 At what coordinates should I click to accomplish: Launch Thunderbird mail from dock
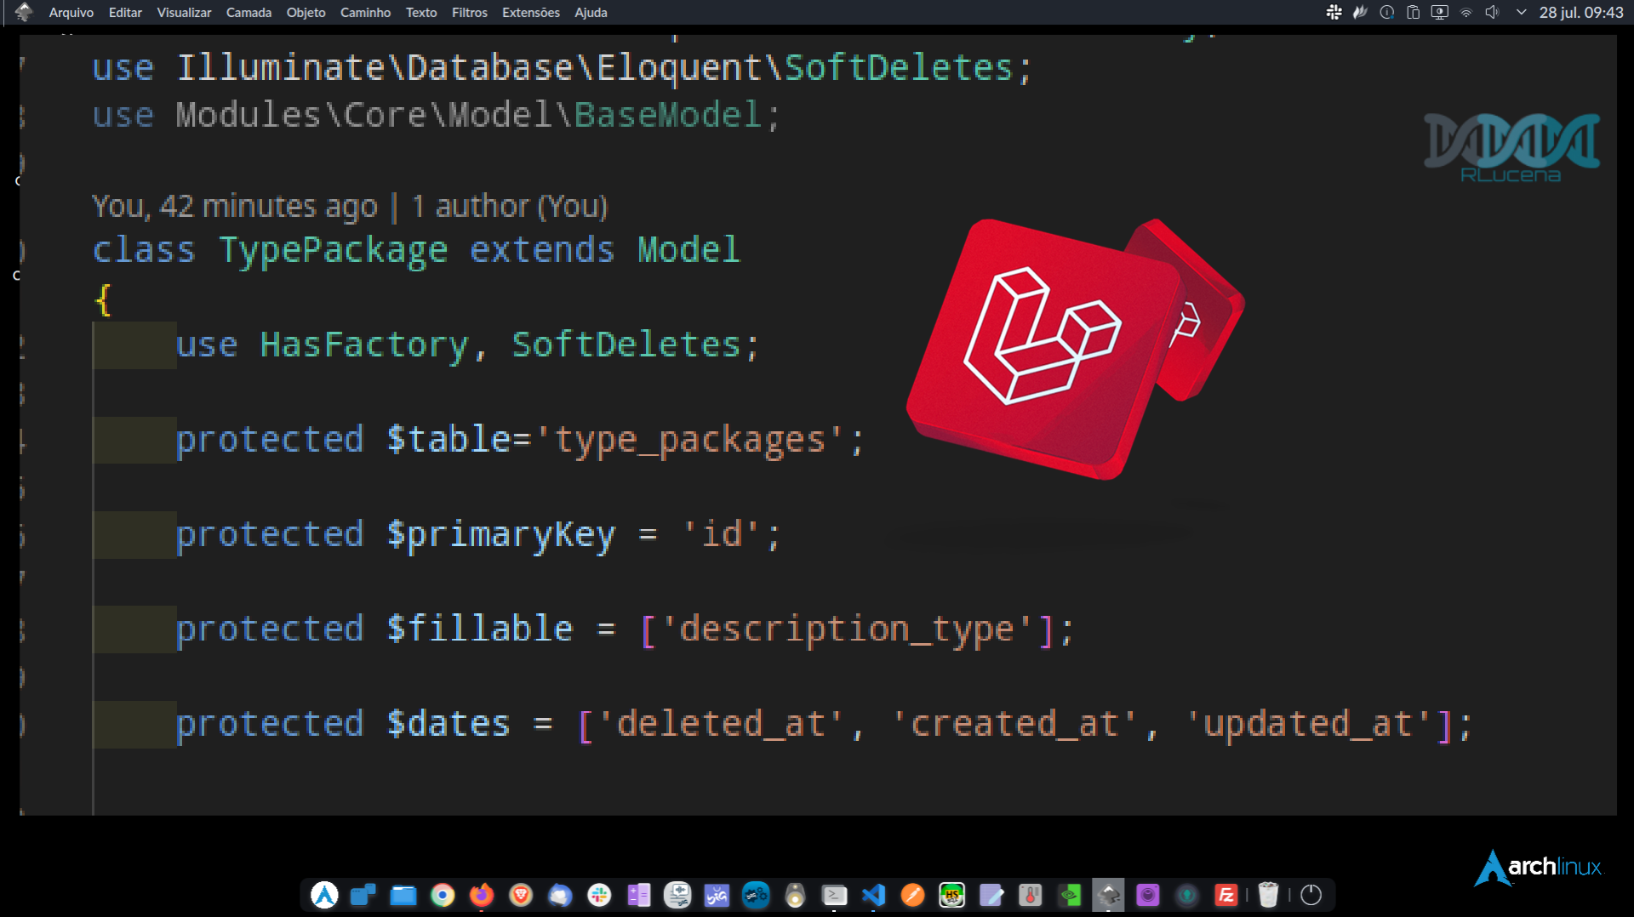pyautogui.click(x=560, y=895)
